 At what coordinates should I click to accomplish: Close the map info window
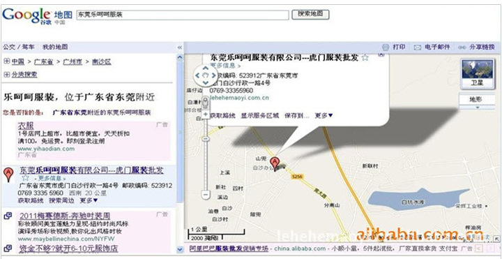click(x=381, y=55)
